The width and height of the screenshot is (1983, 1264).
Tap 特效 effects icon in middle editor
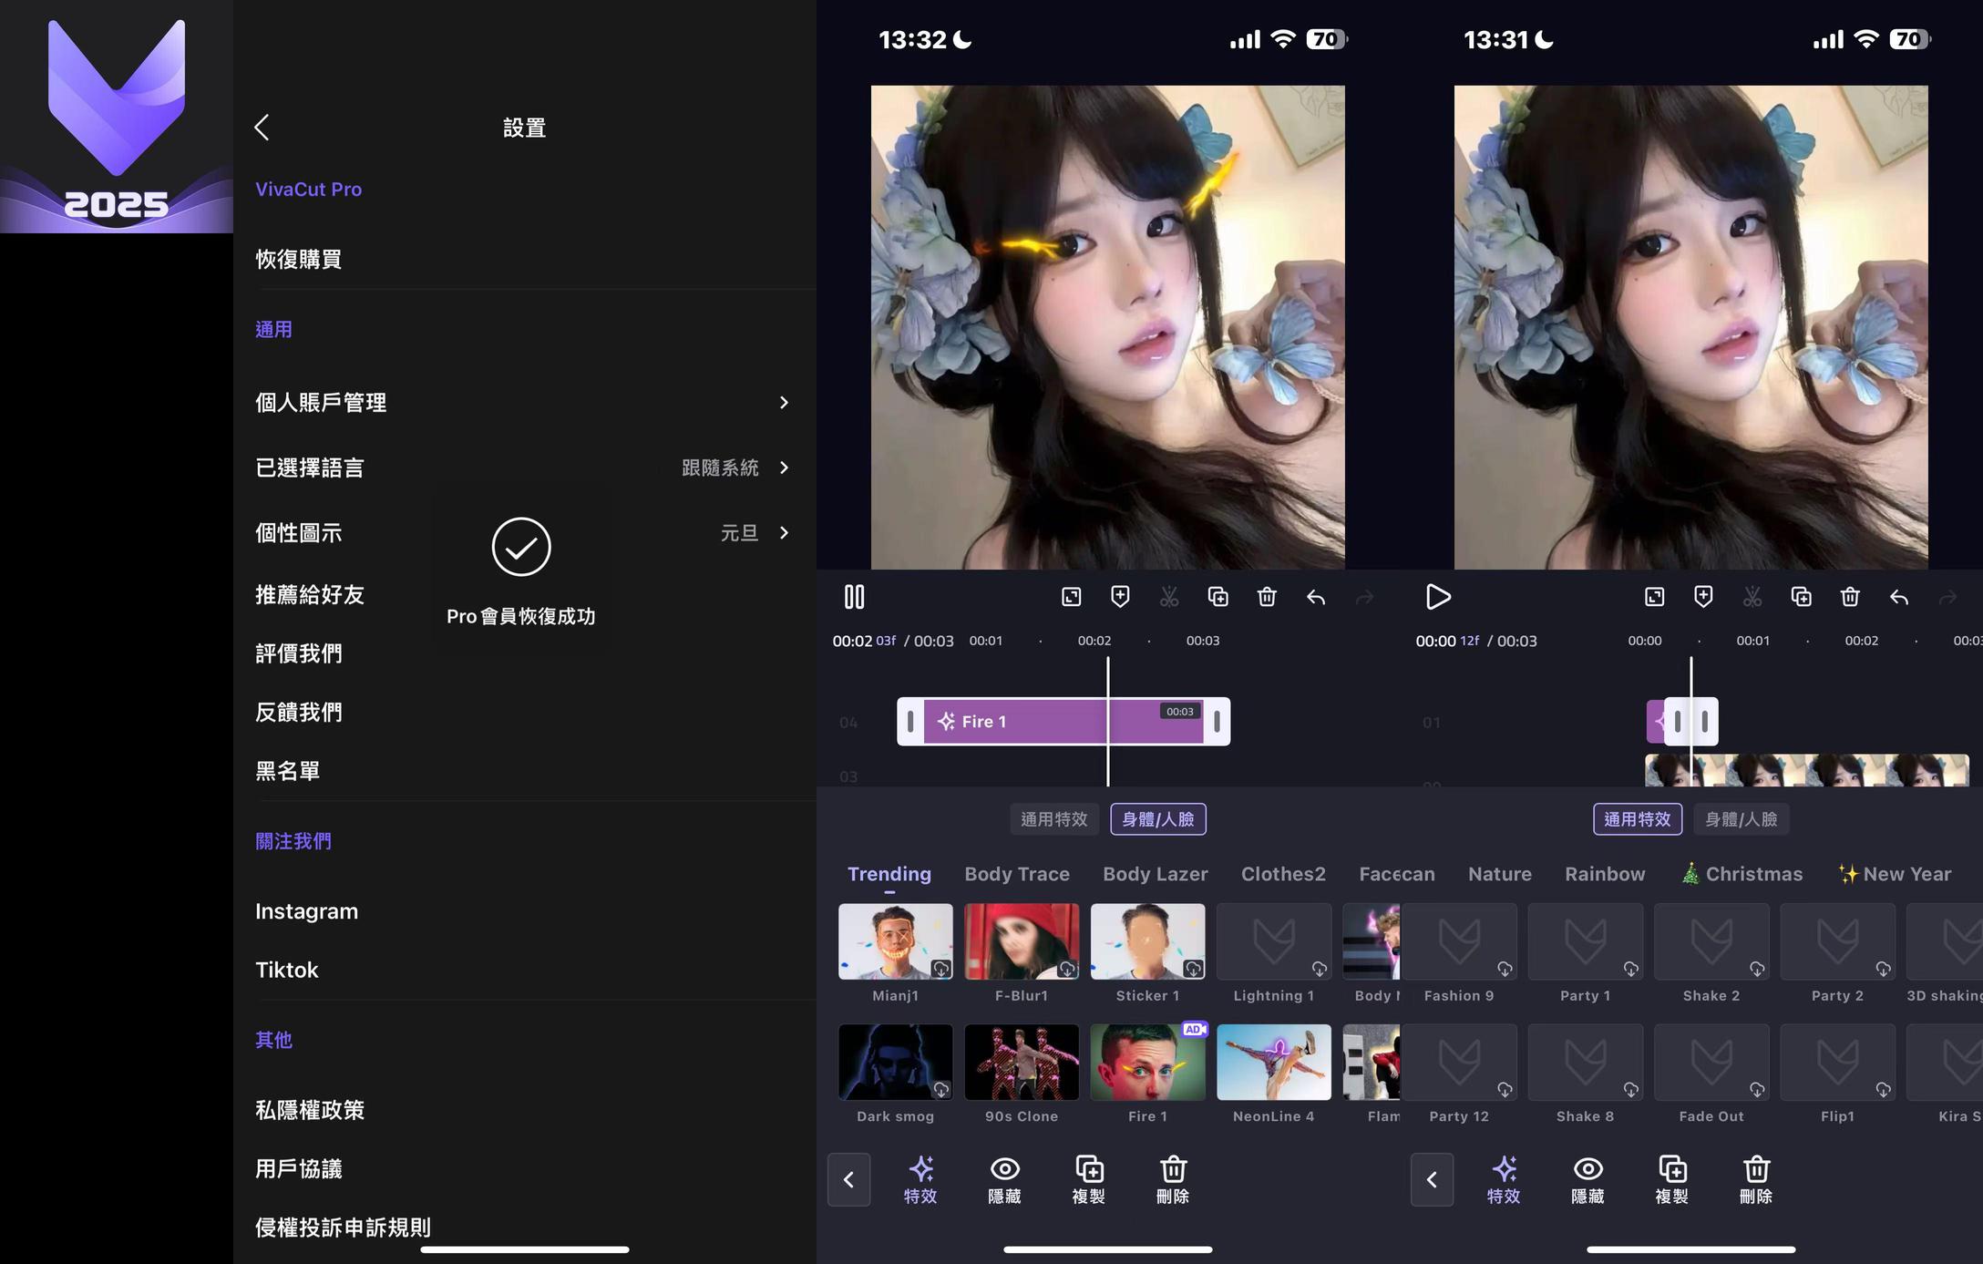[x=920, y=1180]
